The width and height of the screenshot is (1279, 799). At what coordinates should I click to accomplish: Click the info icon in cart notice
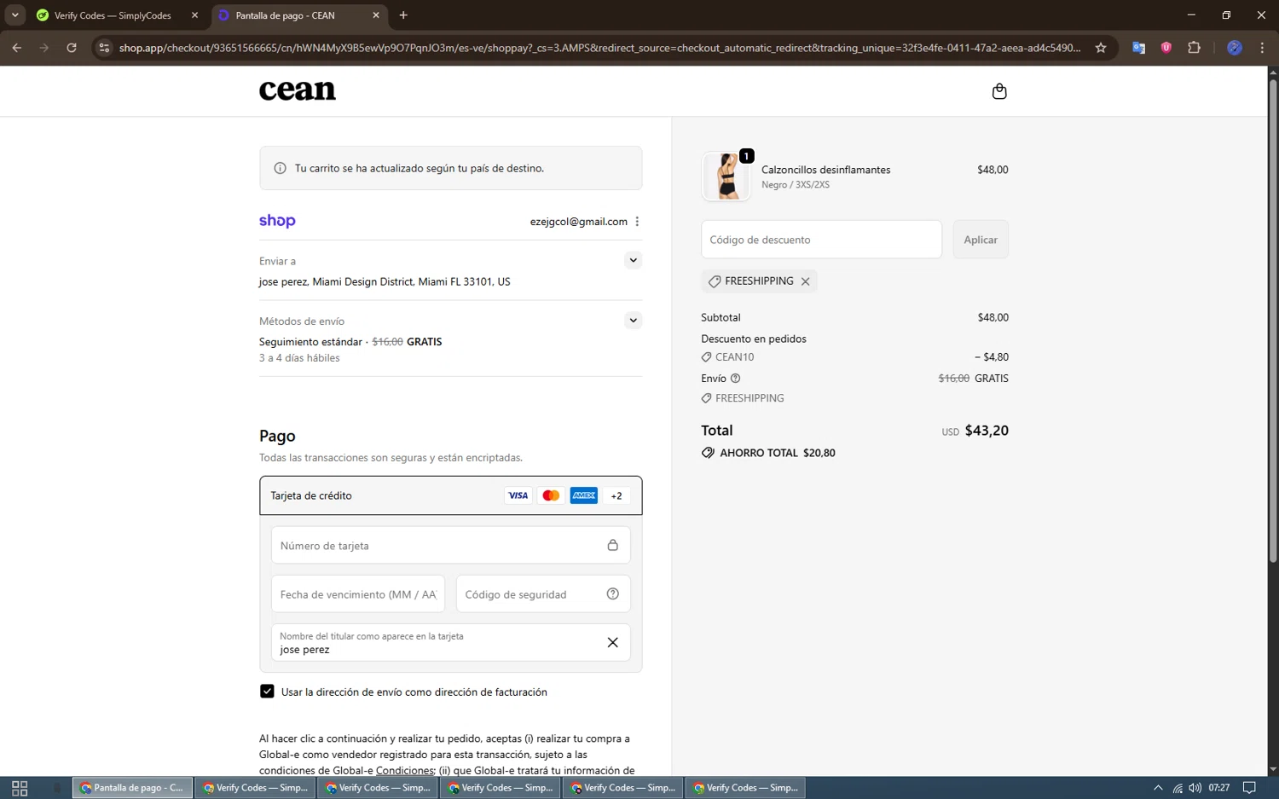point(280,168)
